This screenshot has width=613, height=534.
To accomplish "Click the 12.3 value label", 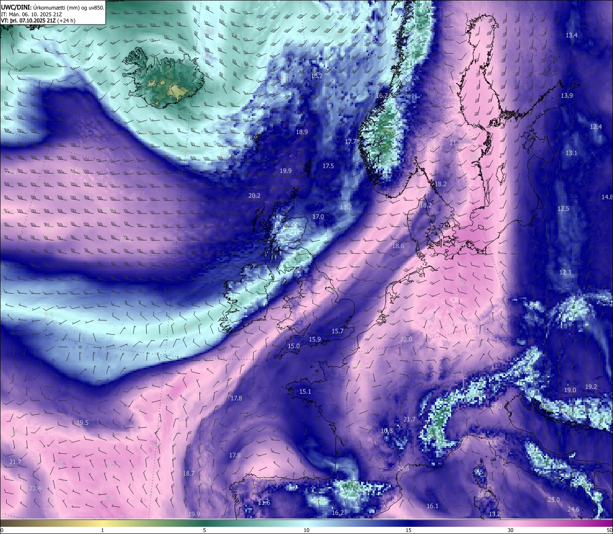I will (x=565, y=273).
